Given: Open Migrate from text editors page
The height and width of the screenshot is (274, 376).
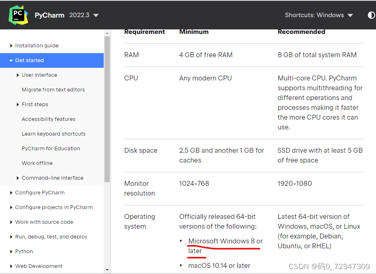Looking at the screenshot, I should click(53, 90).
